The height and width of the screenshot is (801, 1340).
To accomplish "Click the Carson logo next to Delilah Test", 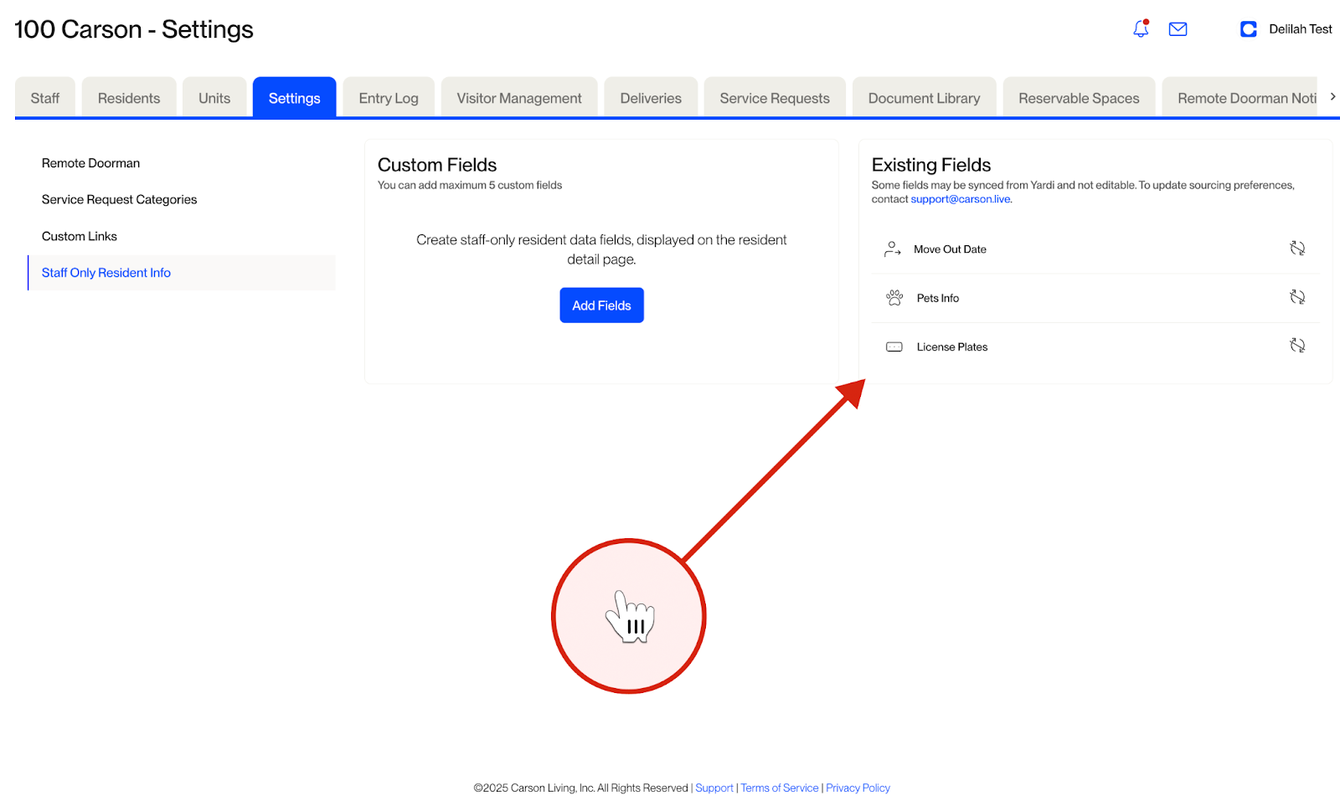I will pos(1248,28).
